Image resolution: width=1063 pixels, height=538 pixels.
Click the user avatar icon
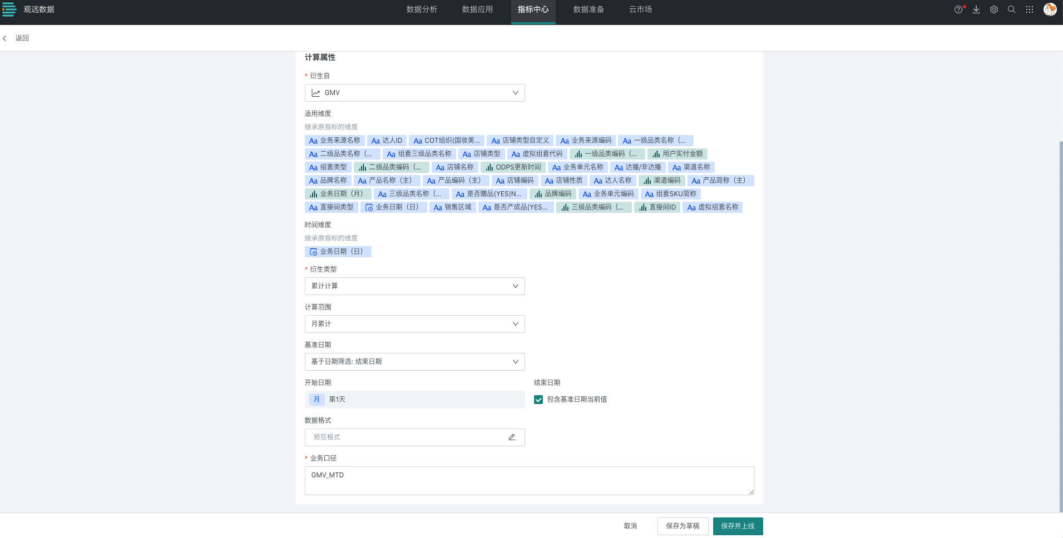click(1050, 9)
